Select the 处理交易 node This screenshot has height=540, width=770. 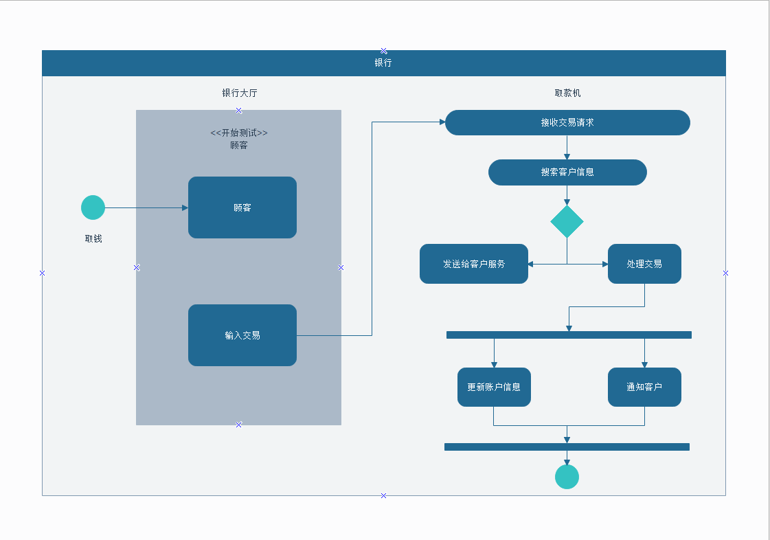(644, 264)
